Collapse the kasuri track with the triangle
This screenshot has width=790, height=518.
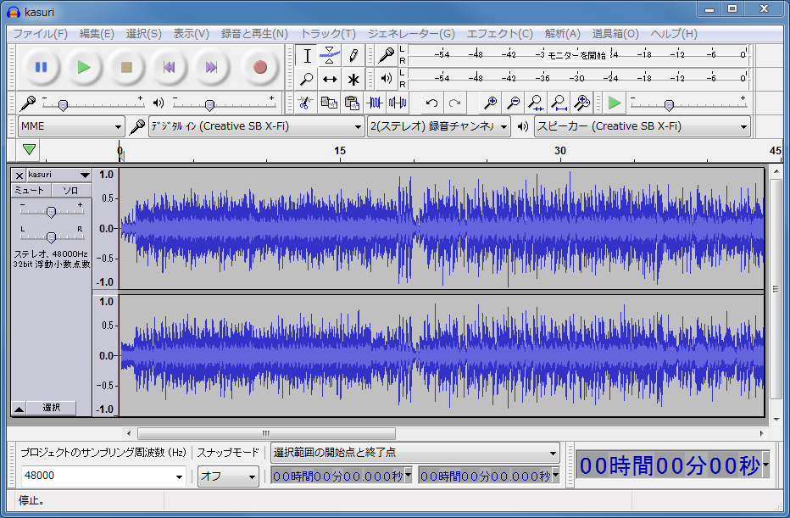click(x=19, y=409)
